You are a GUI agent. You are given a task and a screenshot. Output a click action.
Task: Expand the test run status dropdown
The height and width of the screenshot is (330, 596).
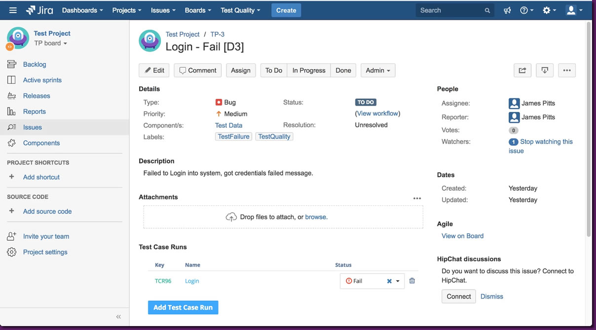398,281
